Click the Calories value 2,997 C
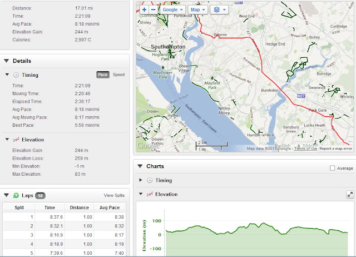This screenshot has width=356, height=257. click(x=83, y=39)
